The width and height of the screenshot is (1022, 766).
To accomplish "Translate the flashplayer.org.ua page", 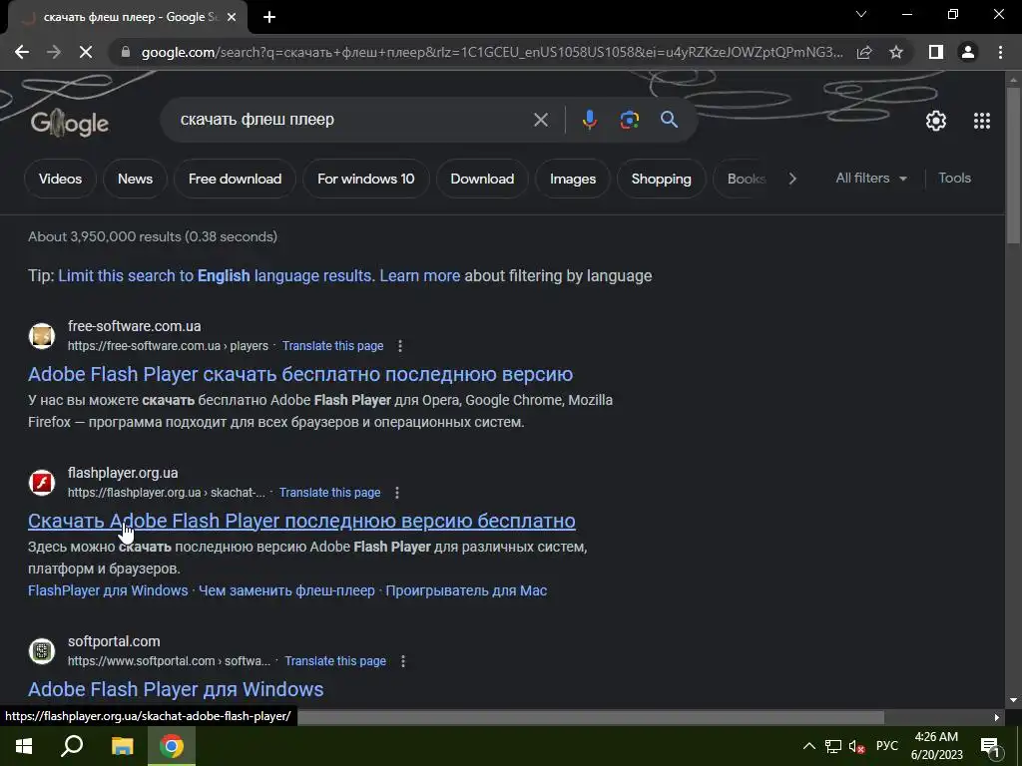I will point(329,493).
